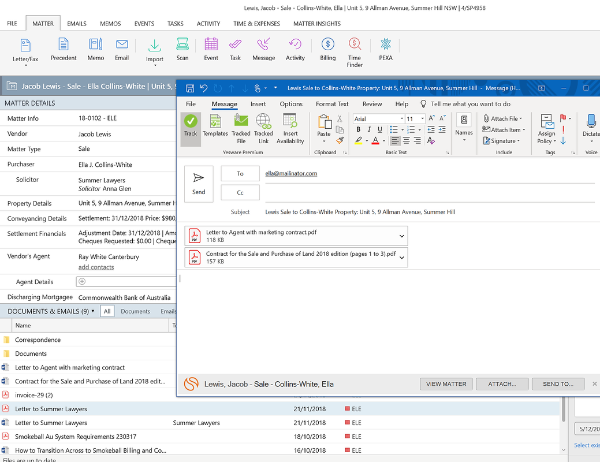Mark message as Low Importance
The height and width of the screenshot is (462, 600).
tap(563, 141)
